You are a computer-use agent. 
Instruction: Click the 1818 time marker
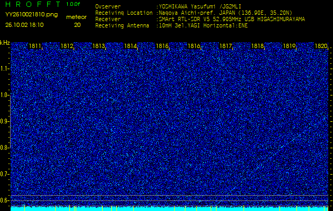click(257, 46)
